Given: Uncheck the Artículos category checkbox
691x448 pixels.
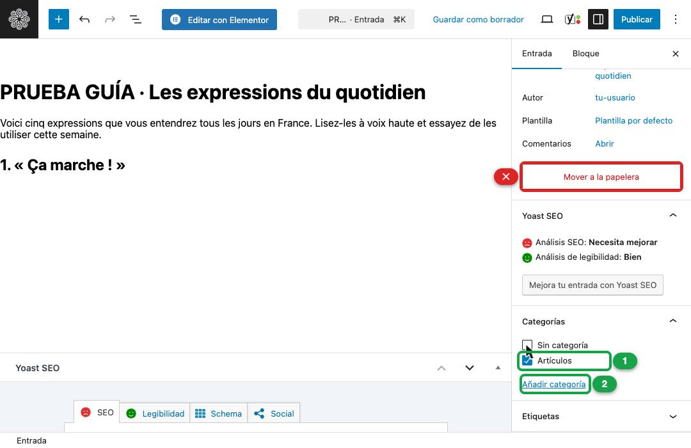Looking at the screenshot, I should 527,361.
